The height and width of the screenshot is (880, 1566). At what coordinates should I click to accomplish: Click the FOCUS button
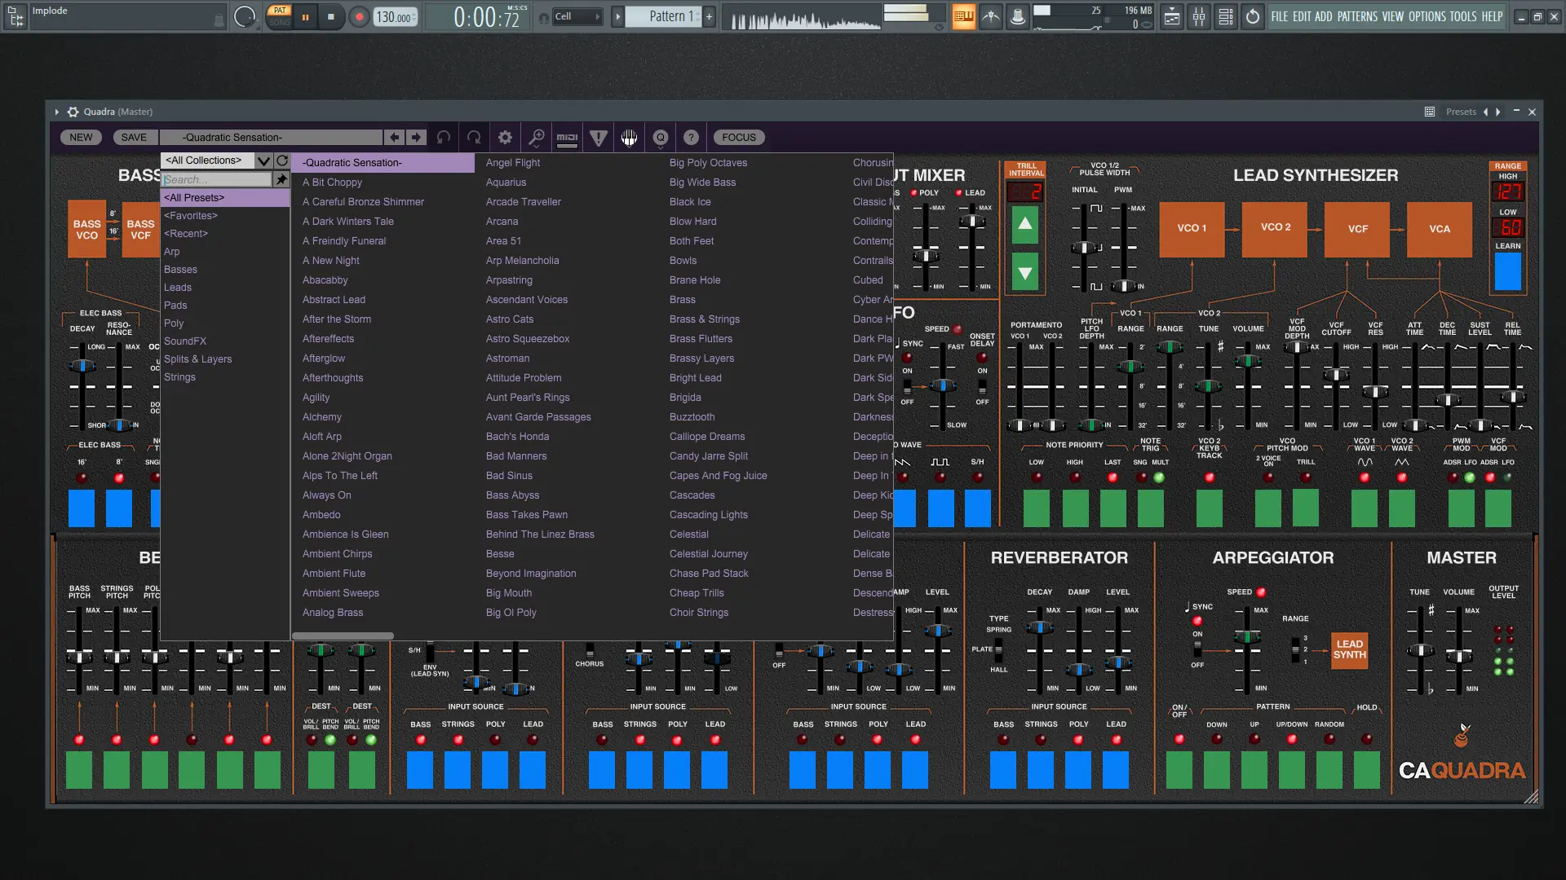coord(738,138)
